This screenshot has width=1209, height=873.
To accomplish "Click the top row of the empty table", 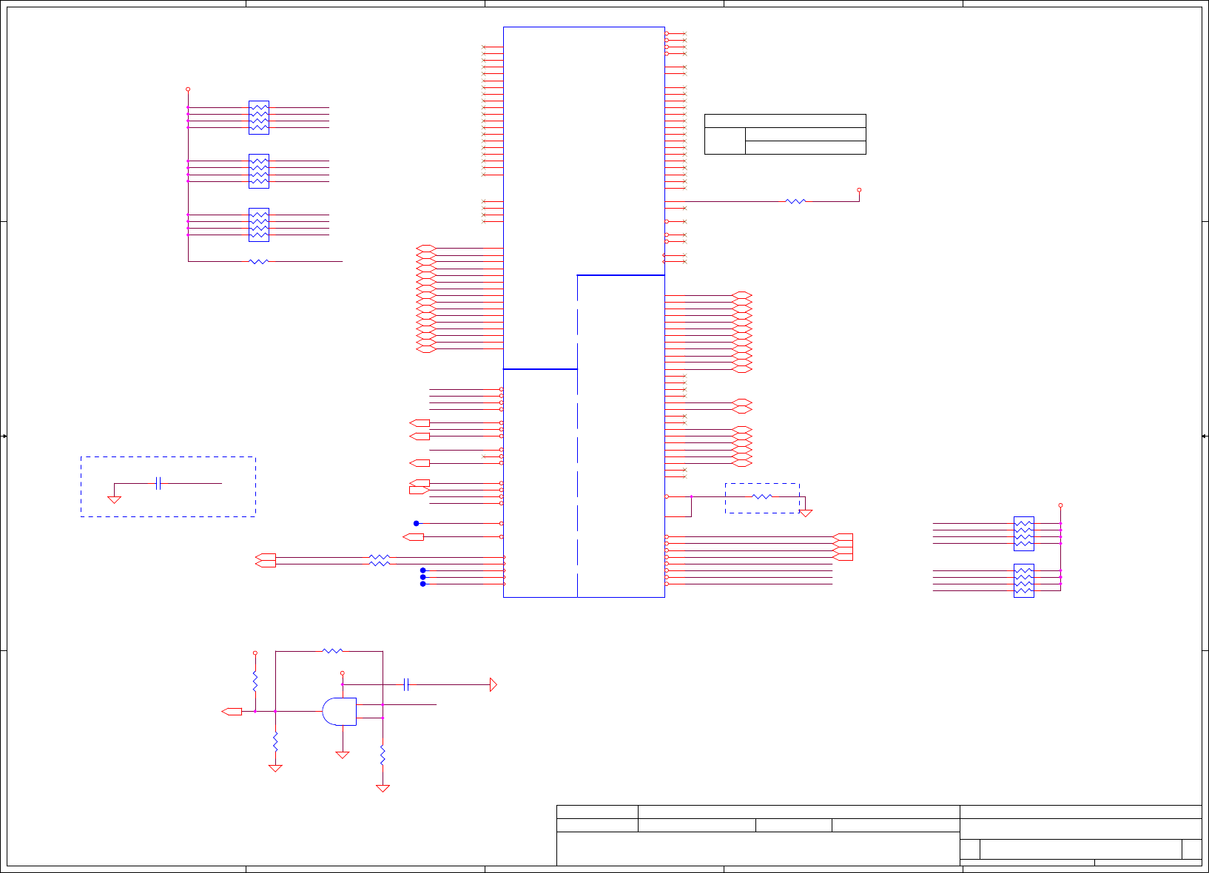I will 785,121.
